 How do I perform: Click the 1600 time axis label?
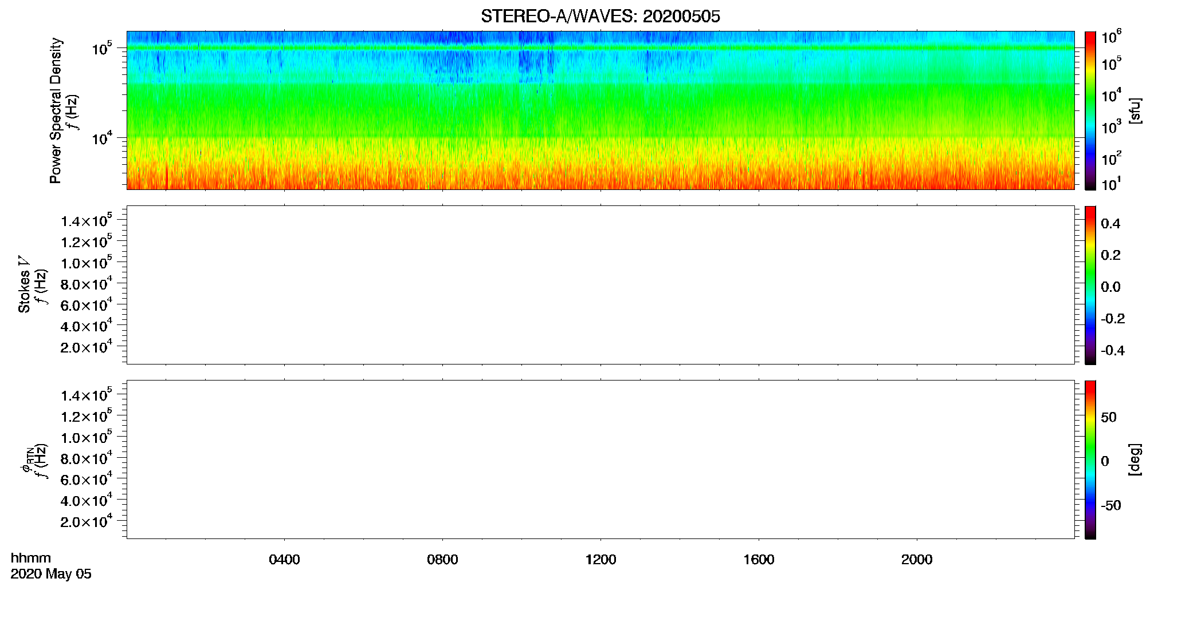click(x=759, y=560)
